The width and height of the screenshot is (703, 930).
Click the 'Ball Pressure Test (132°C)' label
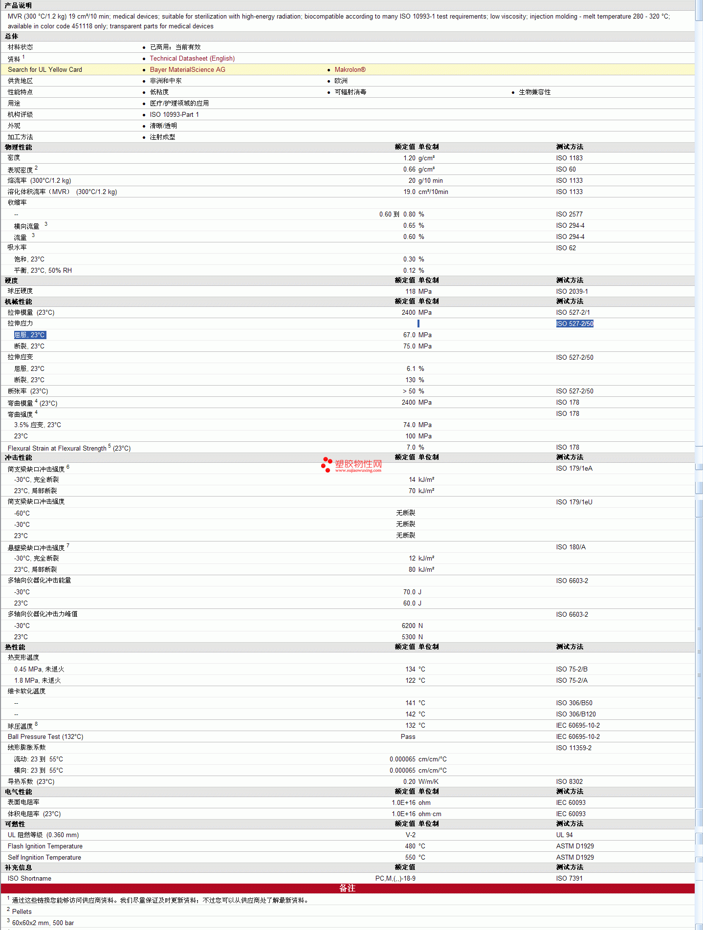(x=45, y=737)
